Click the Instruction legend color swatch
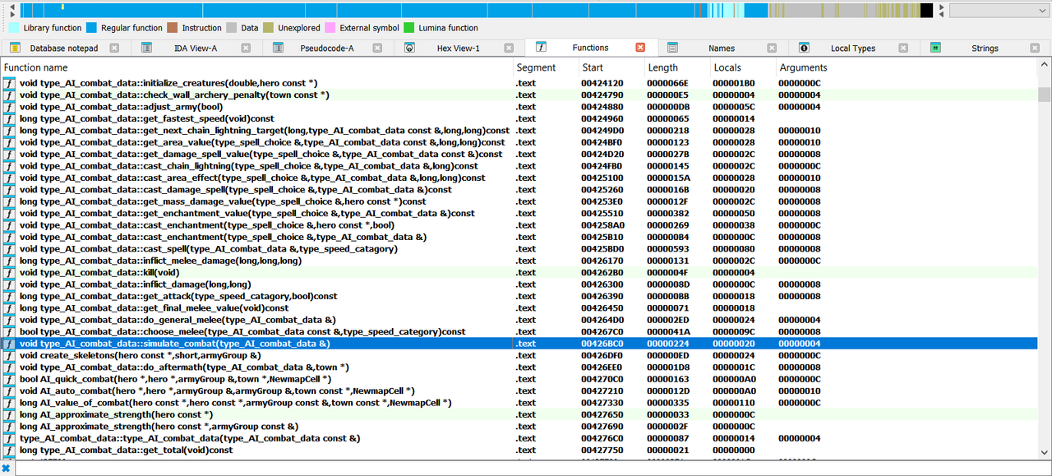Viewport: 1052px width, 476px height. click(172, 28)
